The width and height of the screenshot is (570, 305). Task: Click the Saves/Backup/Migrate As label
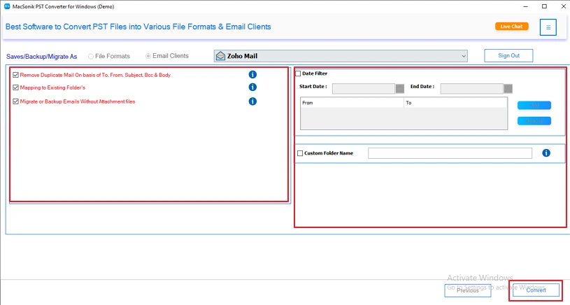[x=41, y=57]
